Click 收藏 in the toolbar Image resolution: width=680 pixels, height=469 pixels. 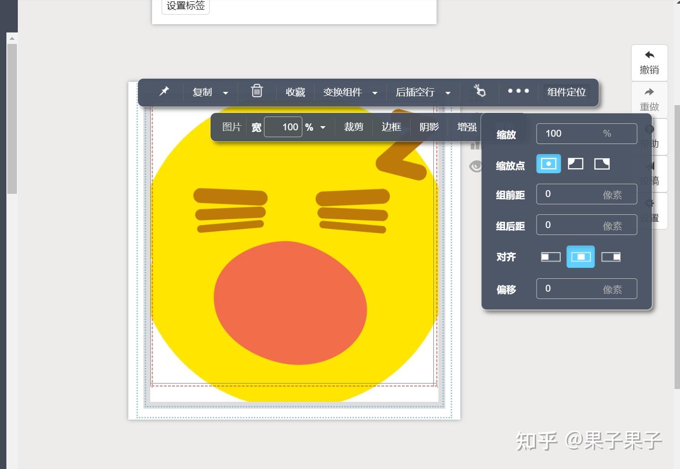pyautogui.click(x=295, y=92)
